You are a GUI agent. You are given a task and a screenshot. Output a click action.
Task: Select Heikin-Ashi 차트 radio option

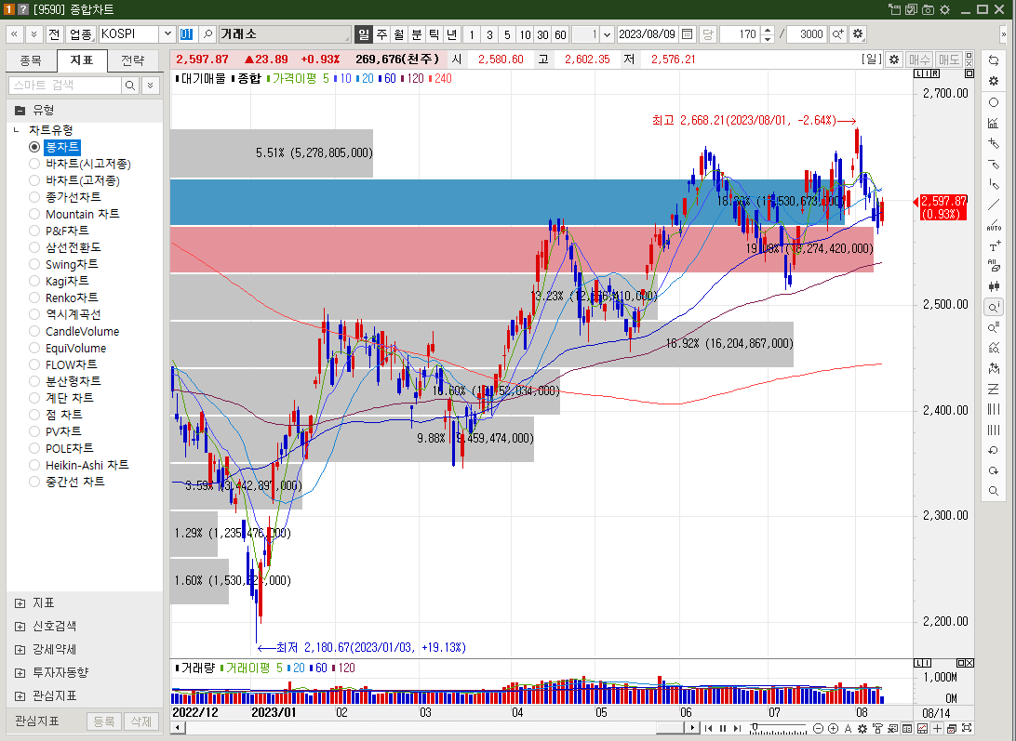tap(34, 465)
